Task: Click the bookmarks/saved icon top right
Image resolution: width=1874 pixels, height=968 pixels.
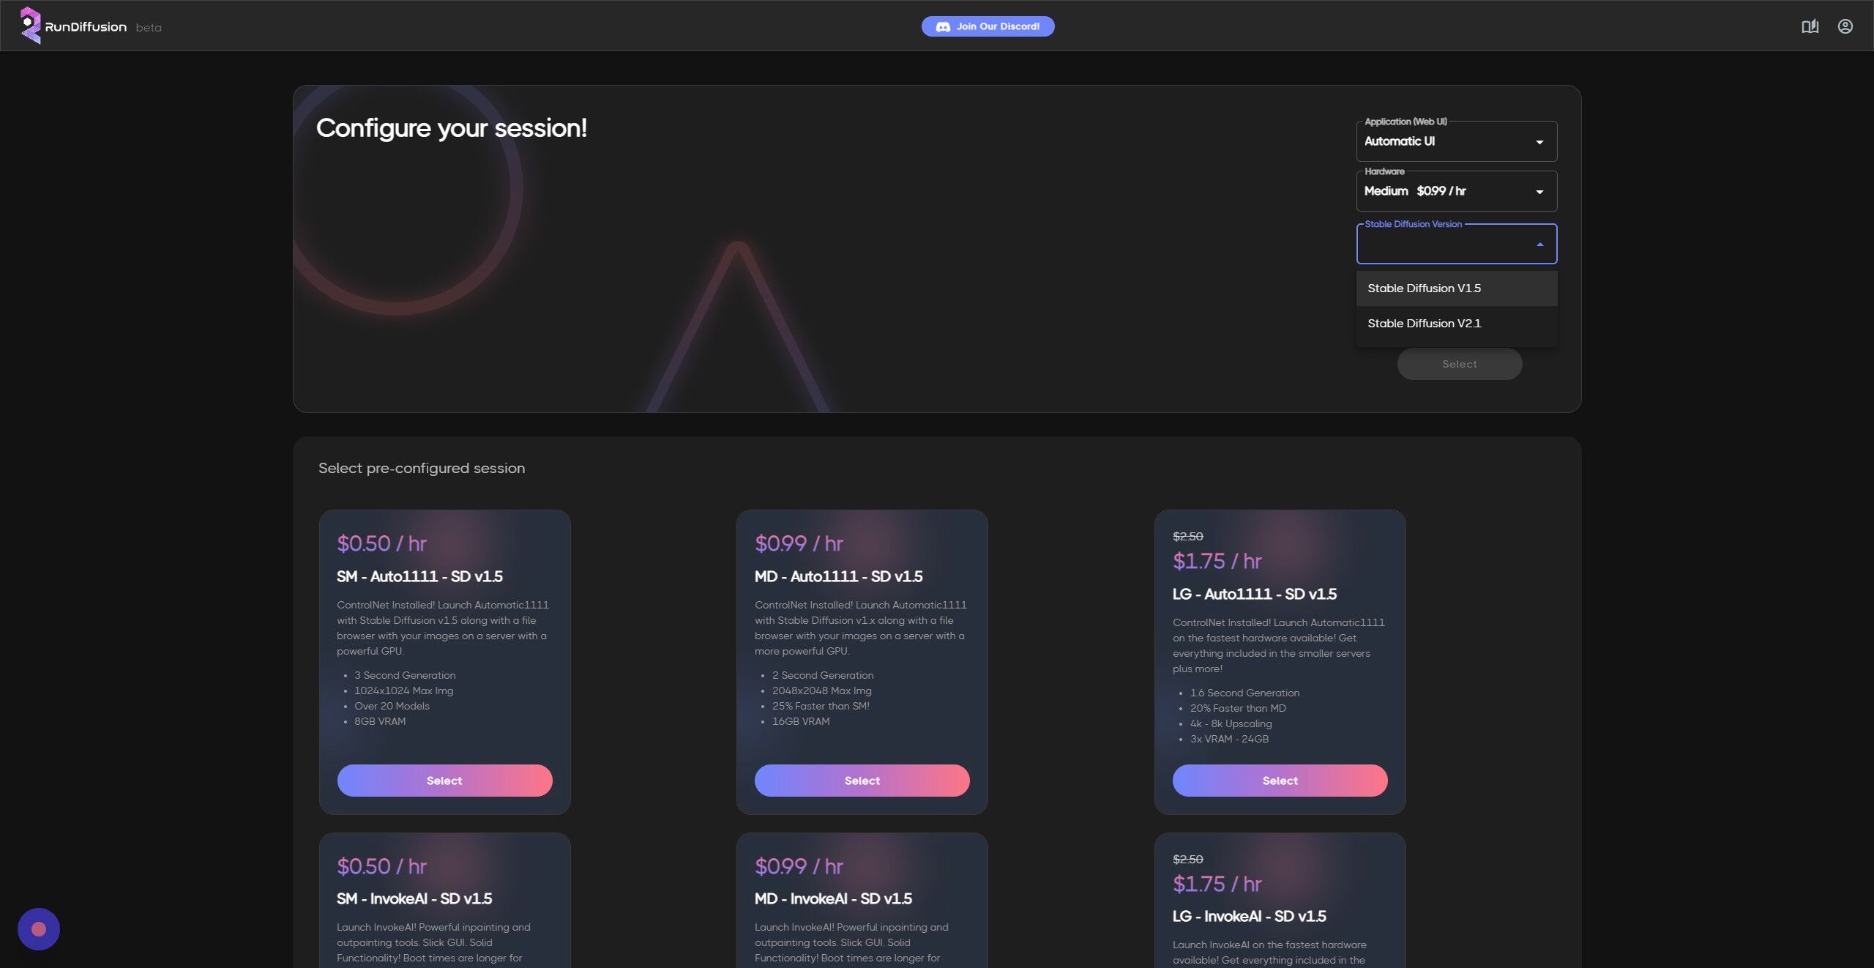Action: [1809, 26]
